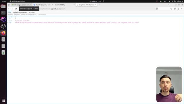
Task: Open Files from the Ubuntu dock
Action: tap(3, 6)
